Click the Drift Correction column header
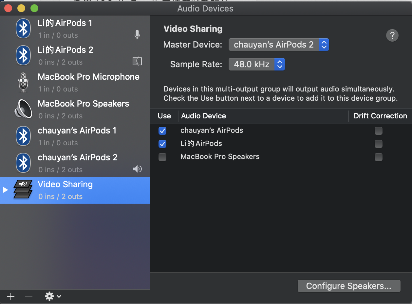 [x=380, y=116]
